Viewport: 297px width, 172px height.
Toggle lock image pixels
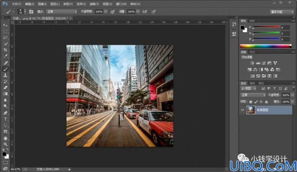256,102
